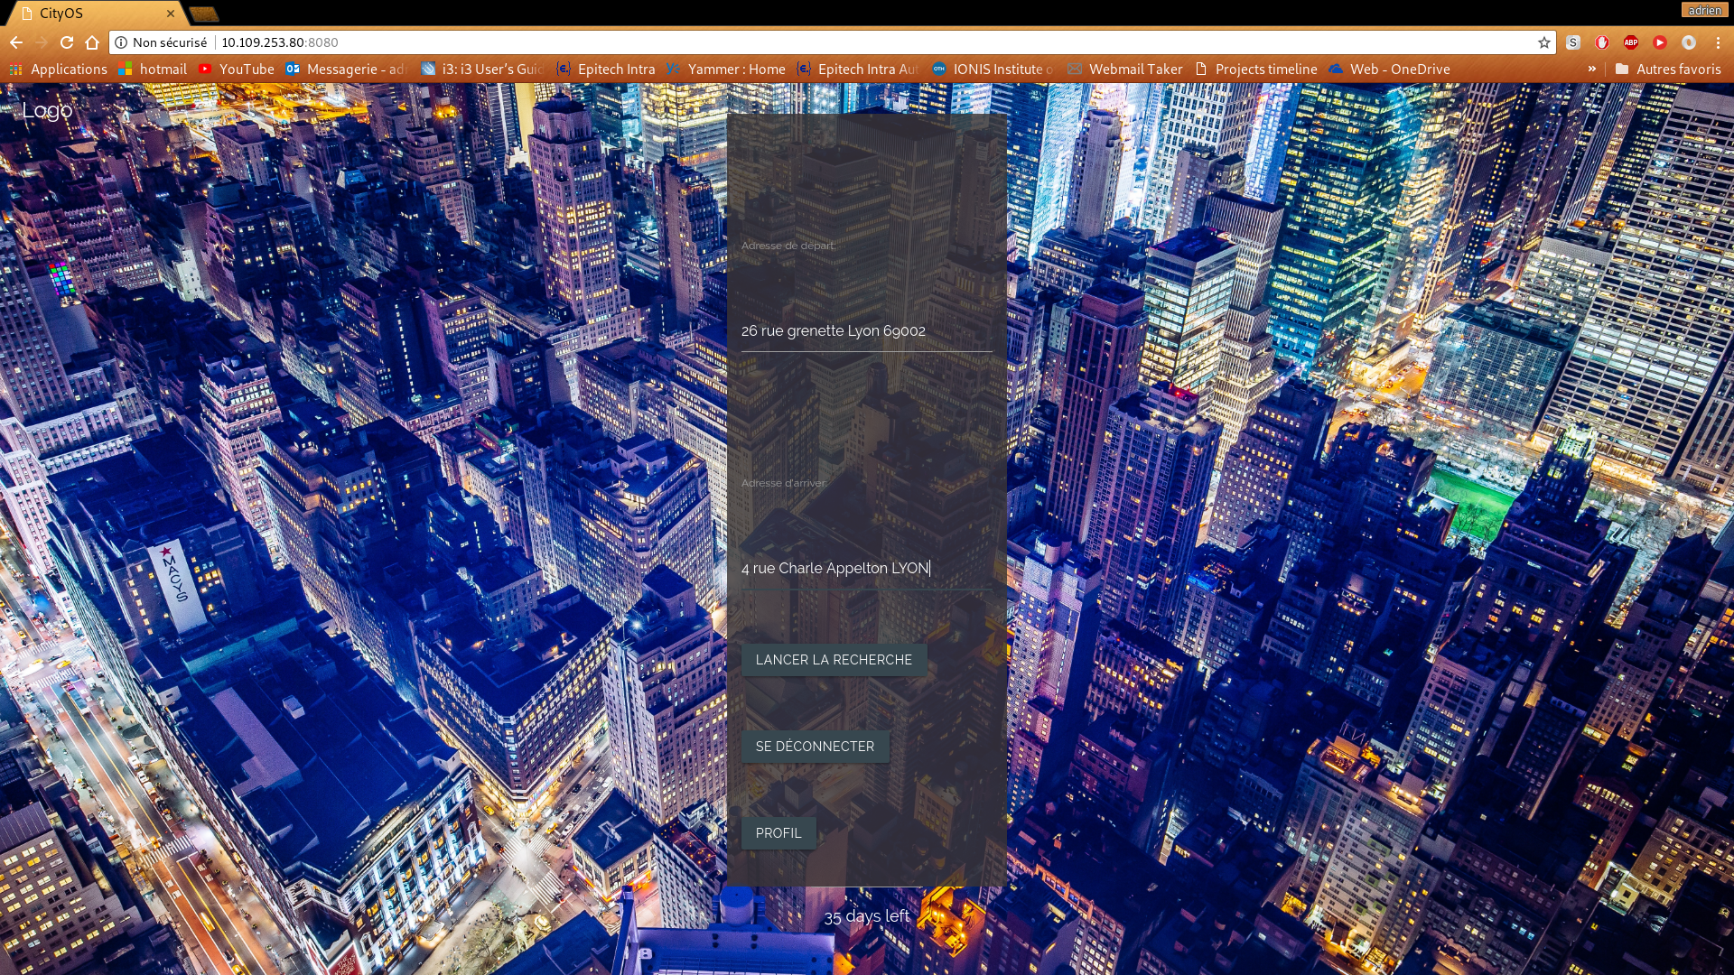Image resolution: width=1734 pixels, height=975 pixels.
Task: Open the PROFIL button
Action: pos(778,833)
